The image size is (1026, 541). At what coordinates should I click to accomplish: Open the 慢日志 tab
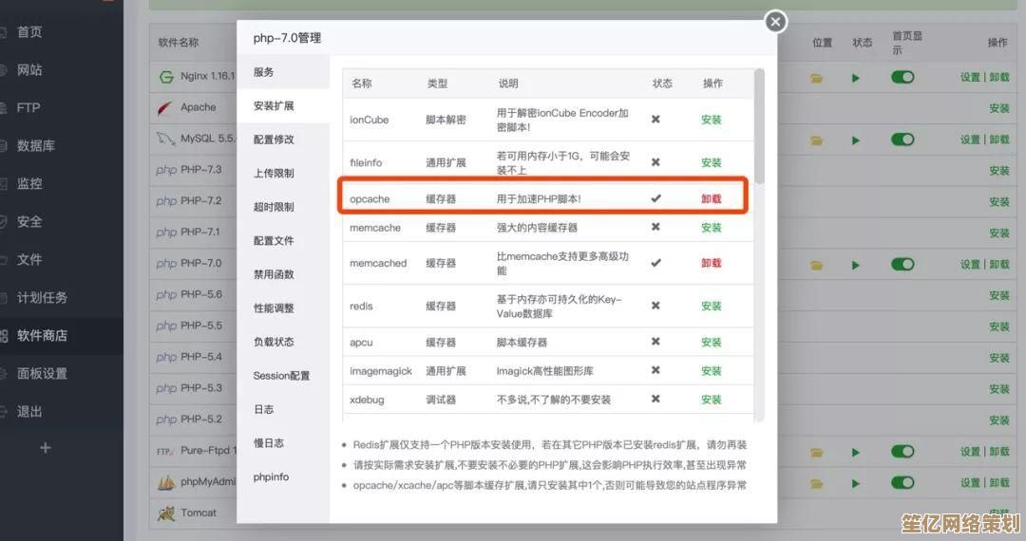269,443
